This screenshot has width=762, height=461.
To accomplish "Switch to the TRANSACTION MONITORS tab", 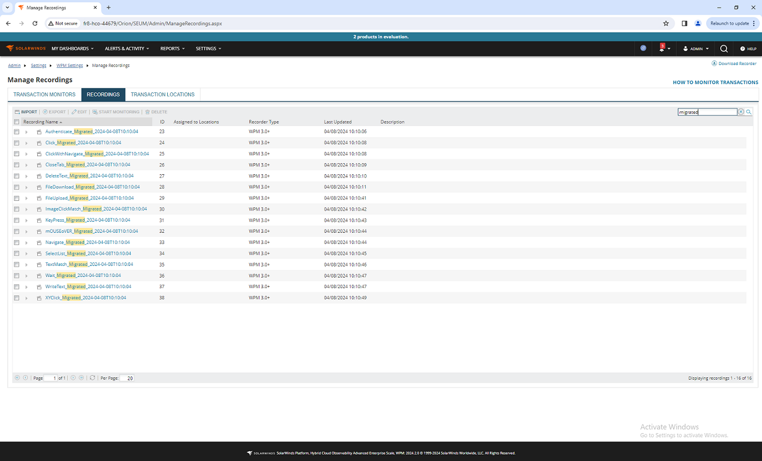I will (44, 94).
